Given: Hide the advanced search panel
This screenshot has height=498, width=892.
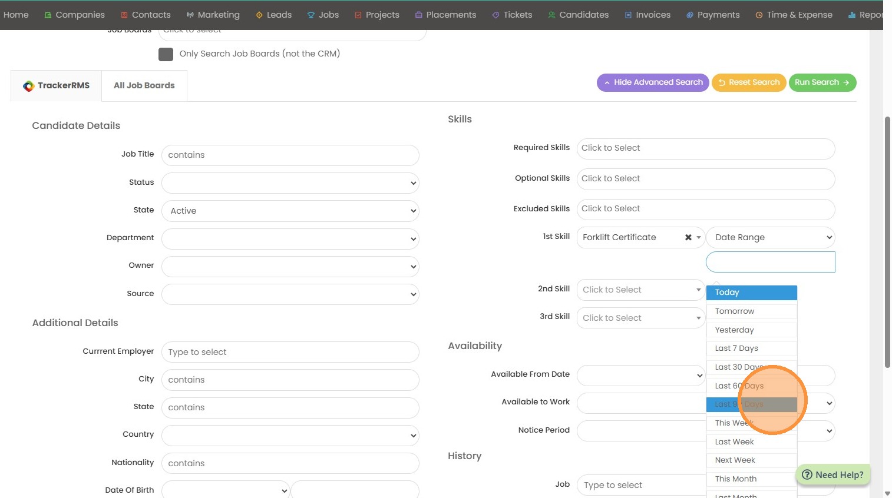Looking at the screenshot, I should tap(653, 82).
